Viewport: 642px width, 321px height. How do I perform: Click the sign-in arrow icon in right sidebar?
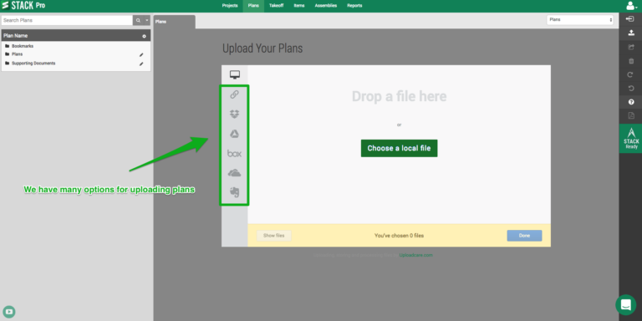click(630, 19)
